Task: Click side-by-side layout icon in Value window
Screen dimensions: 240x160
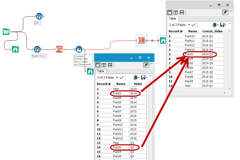Action: pyautogui.click(x=104, y=65)
